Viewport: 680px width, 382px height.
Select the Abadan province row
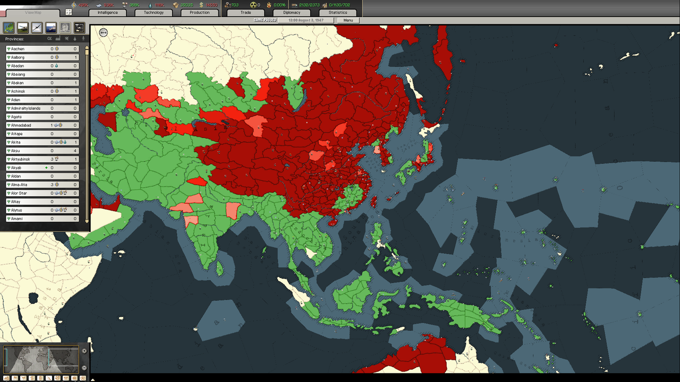point(42,66)
